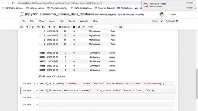Reload the page icon
This screenshot has width=198, height=111.
[x=13, y=3]
